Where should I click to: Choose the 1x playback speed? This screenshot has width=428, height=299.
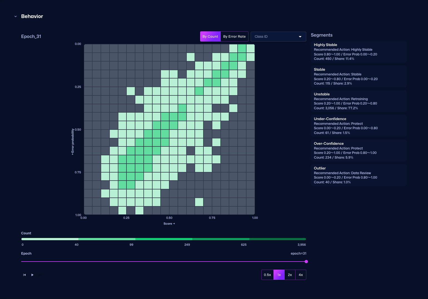279,275
